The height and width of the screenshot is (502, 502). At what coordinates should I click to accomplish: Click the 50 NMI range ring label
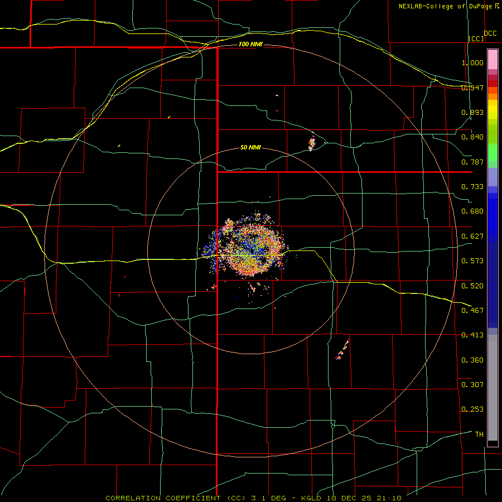point(250,148)
